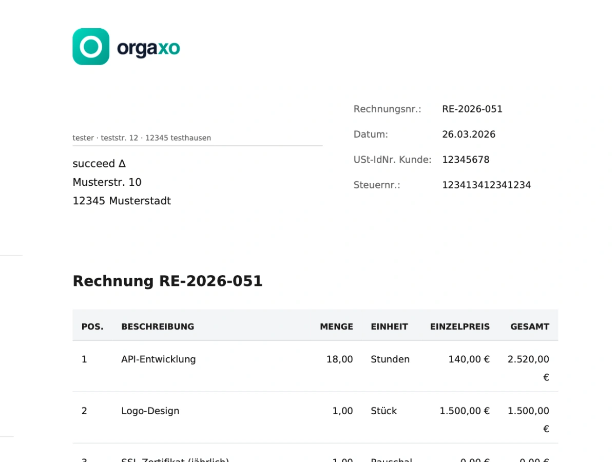Click the 'BESCHREIBUNG' column header
Viewport: 616px width, 462px height.
tap(158, 326)
